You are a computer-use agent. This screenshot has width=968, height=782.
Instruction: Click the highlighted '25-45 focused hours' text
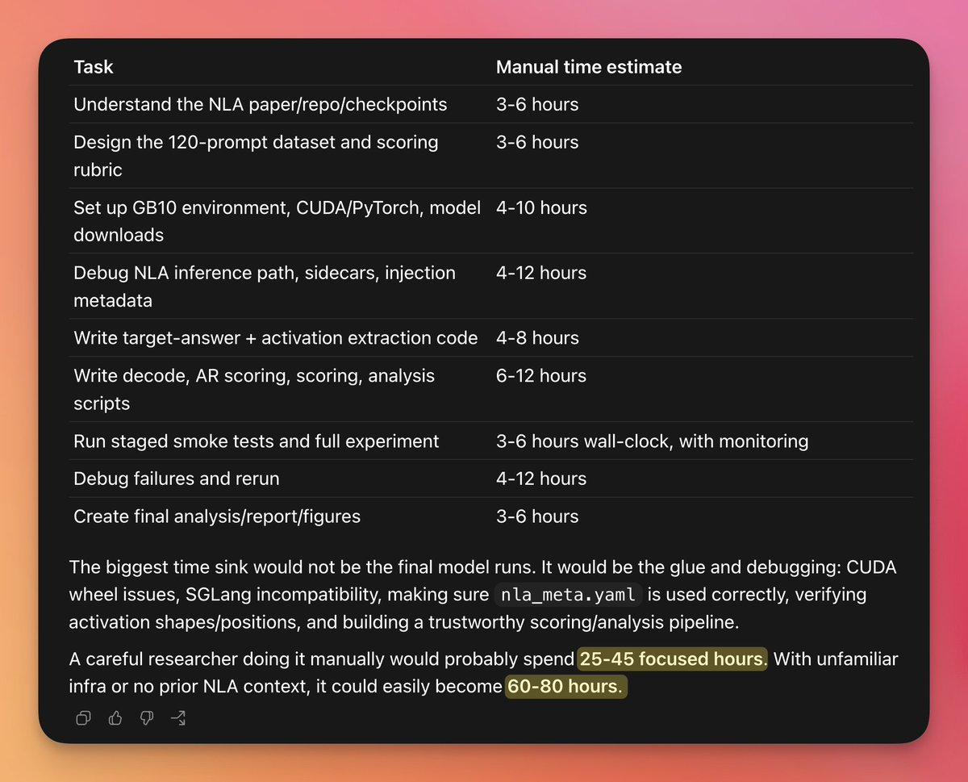(671, 659)
